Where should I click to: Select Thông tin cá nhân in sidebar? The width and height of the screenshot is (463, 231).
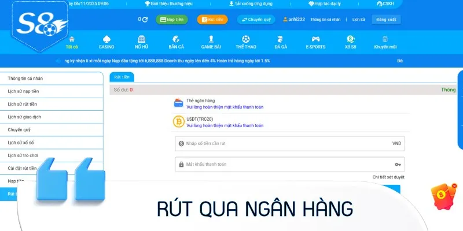[x=52, y=79]
